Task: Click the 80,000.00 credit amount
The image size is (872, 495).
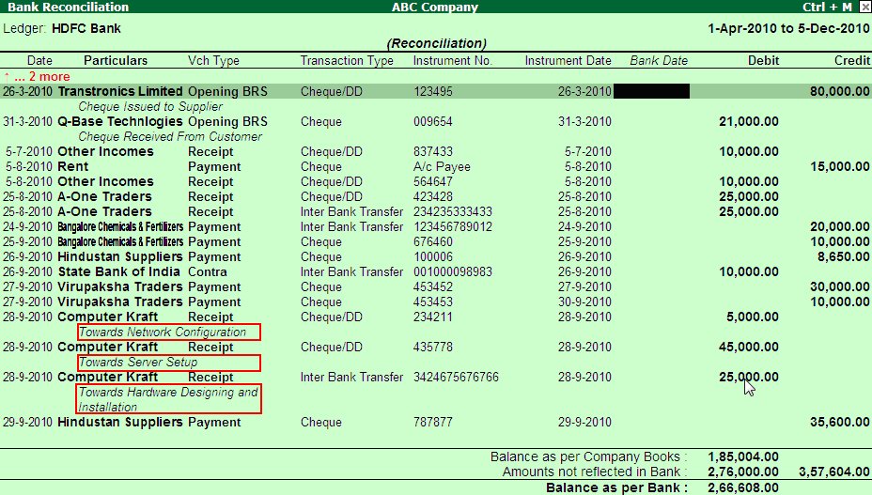Action: click(x=840, y=91)
